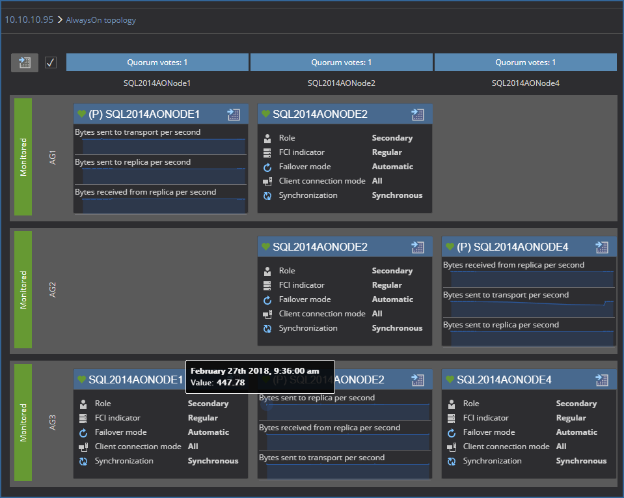Screen dimensions: 624x498
Task: Click the (P) SQL2014AONODE1 card title in AG1
Action: (x=144, y=115)
